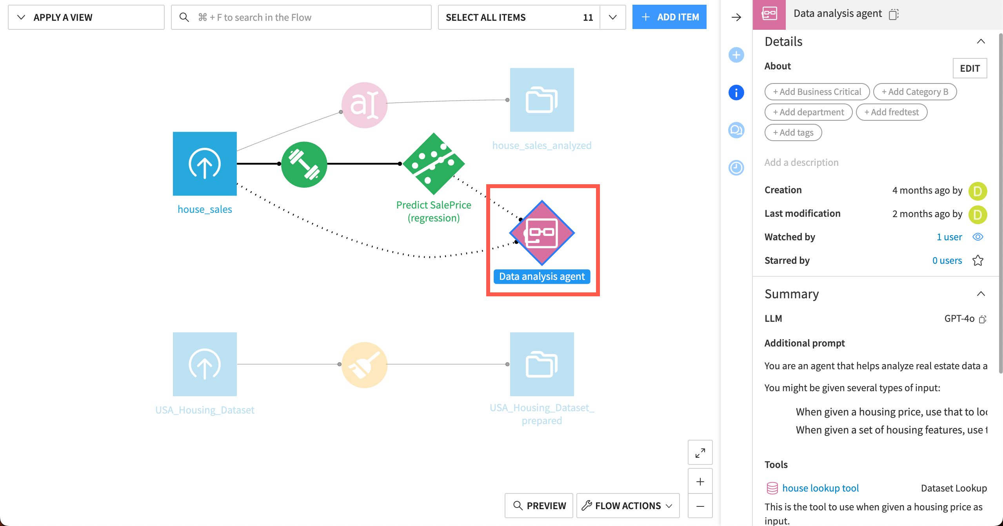Viewport: 1003px width, 526px height.
Task: Expand the Select All Items chevron
Action: click(x=612, y=17)
